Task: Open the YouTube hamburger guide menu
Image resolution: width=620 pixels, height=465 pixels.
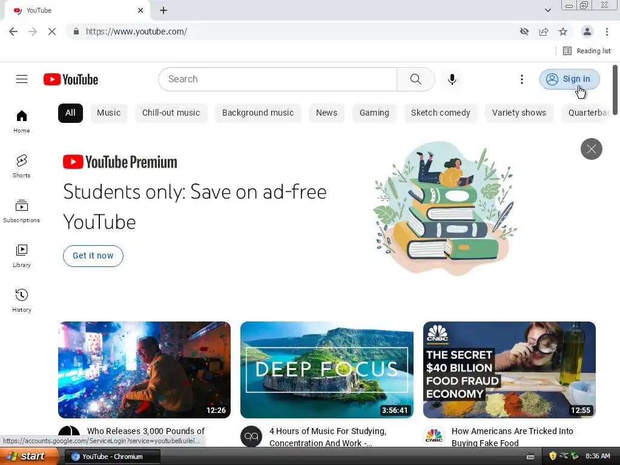Action: (x=22, y=79)
